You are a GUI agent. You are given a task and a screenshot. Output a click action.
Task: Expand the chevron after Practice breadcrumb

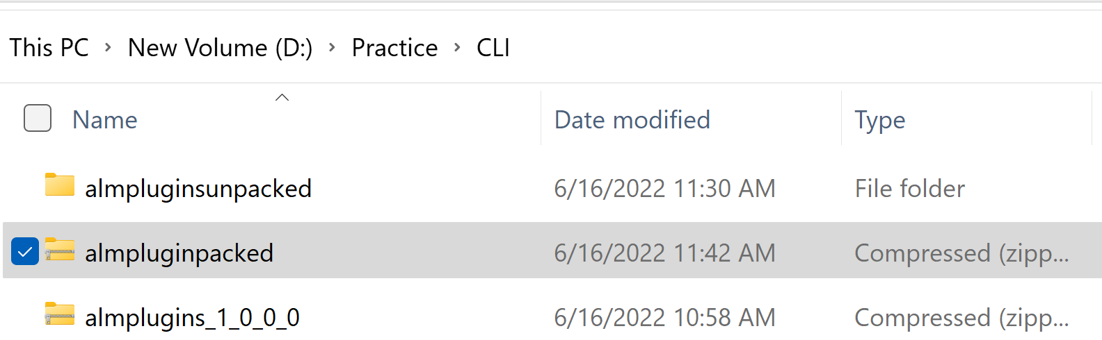(x=457, y=47)
